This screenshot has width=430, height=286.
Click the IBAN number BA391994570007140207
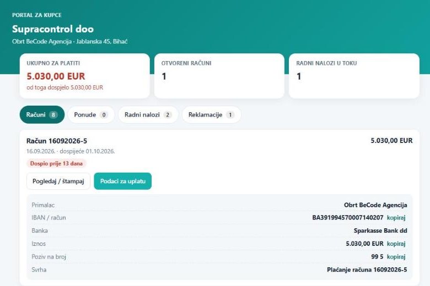click(348, 218)
